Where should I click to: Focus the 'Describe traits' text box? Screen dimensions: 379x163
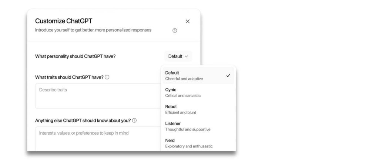coord(98,96)
